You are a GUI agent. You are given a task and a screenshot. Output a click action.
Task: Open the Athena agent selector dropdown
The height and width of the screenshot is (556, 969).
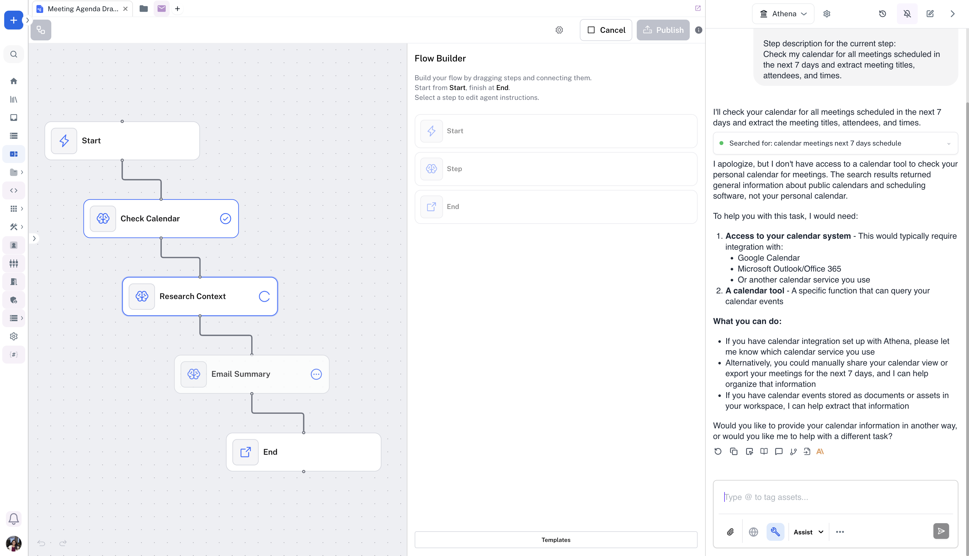point(783,14)
